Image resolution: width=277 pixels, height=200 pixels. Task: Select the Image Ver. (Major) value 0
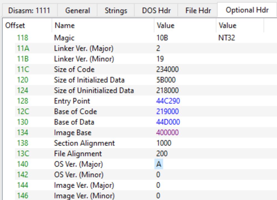pyautogui.click(x=158, y=185)
